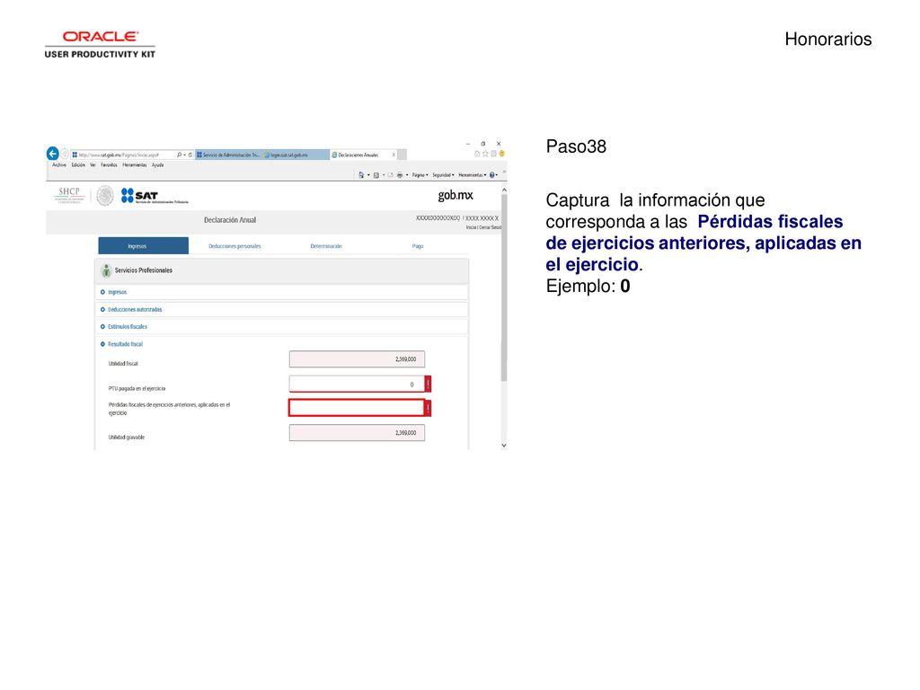Click the Servicios Profesionales heading text
This screenshot has height=690, width=920.
tap(143, 270)
